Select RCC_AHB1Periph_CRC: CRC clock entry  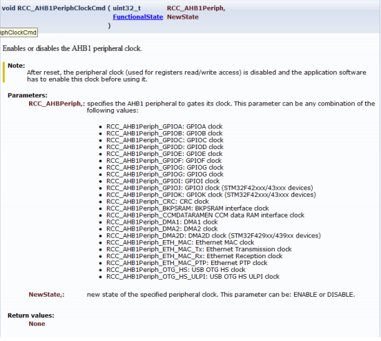tap(157, 202)
